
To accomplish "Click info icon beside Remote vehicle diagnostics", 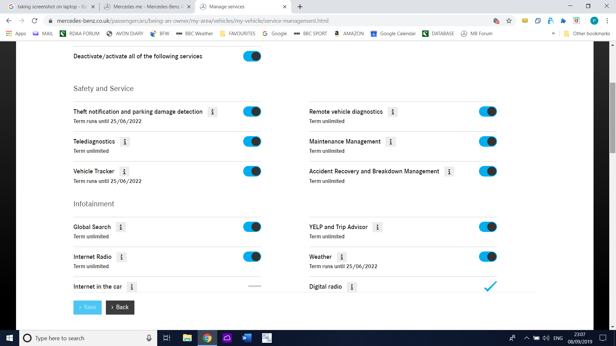I will coord(393,112).
